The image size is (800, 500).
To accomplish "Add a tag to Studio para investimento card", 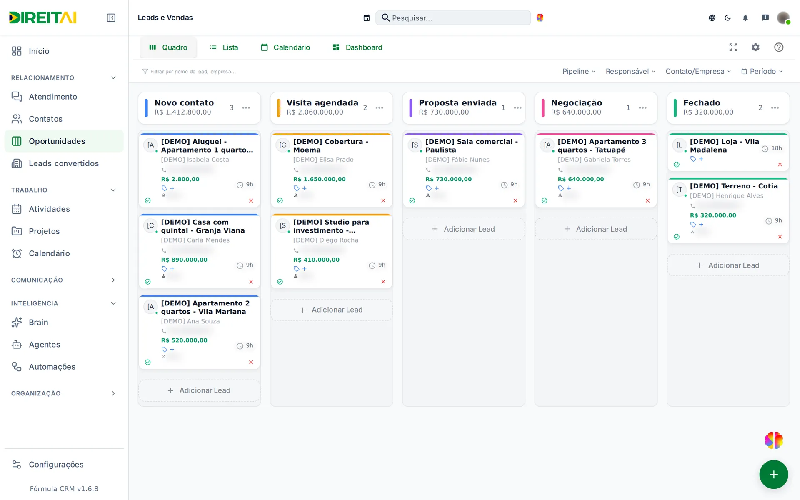I will coord(304,269).
